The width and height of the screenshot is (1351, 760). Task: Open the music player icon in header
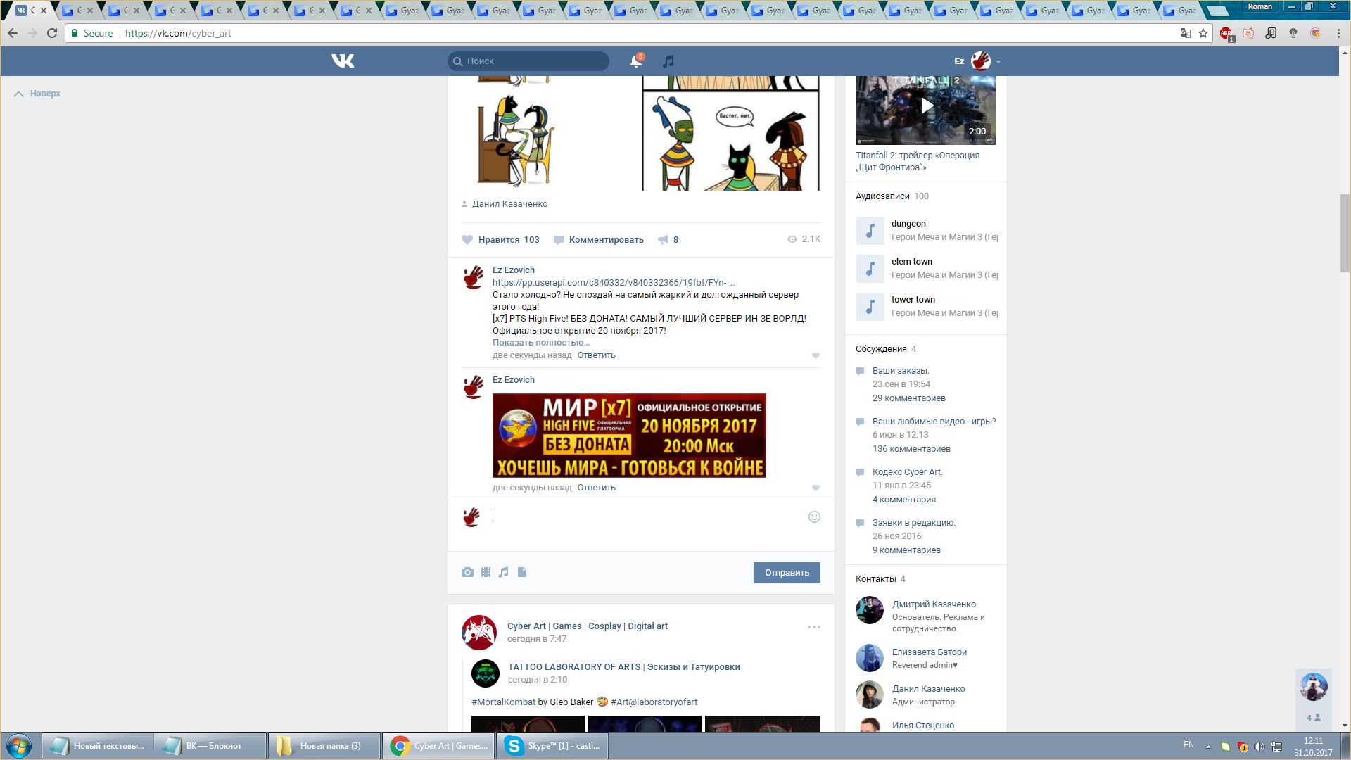click(668, 61)
